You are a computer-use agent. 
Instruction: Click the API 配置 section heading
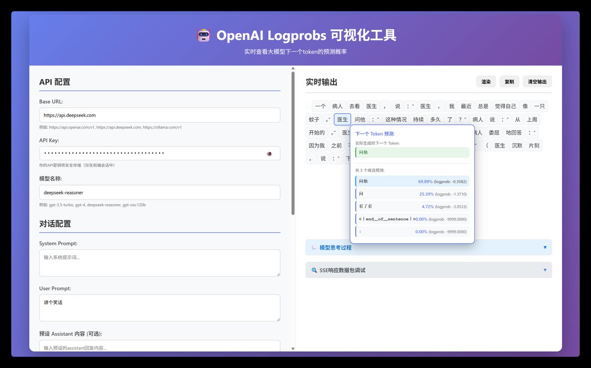coord(55,82)
